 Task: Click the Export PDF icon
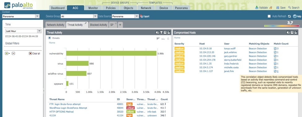coord(141,16)
